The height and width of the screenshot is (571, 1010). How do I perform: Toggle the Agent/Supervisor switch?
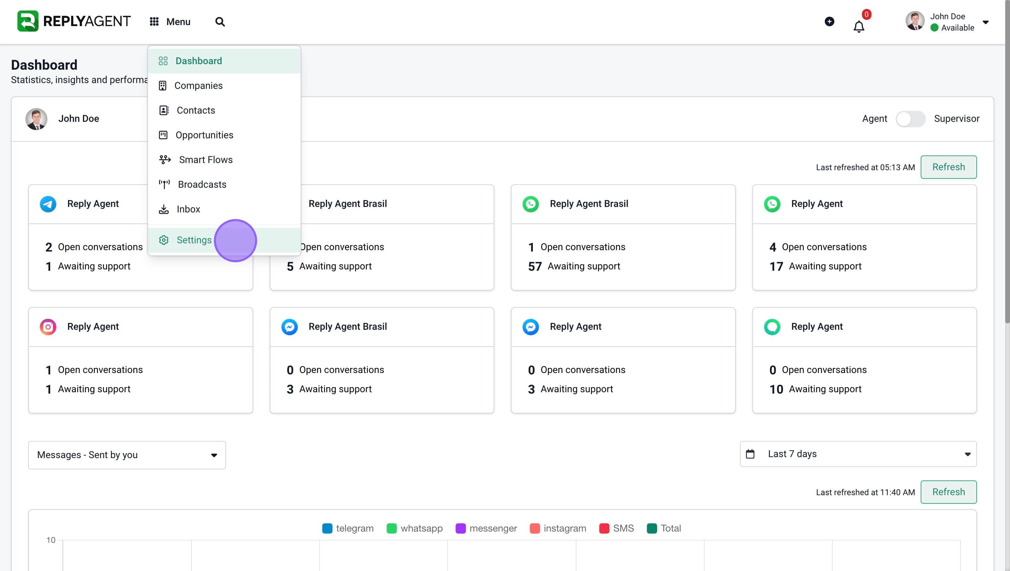[910, 119]
